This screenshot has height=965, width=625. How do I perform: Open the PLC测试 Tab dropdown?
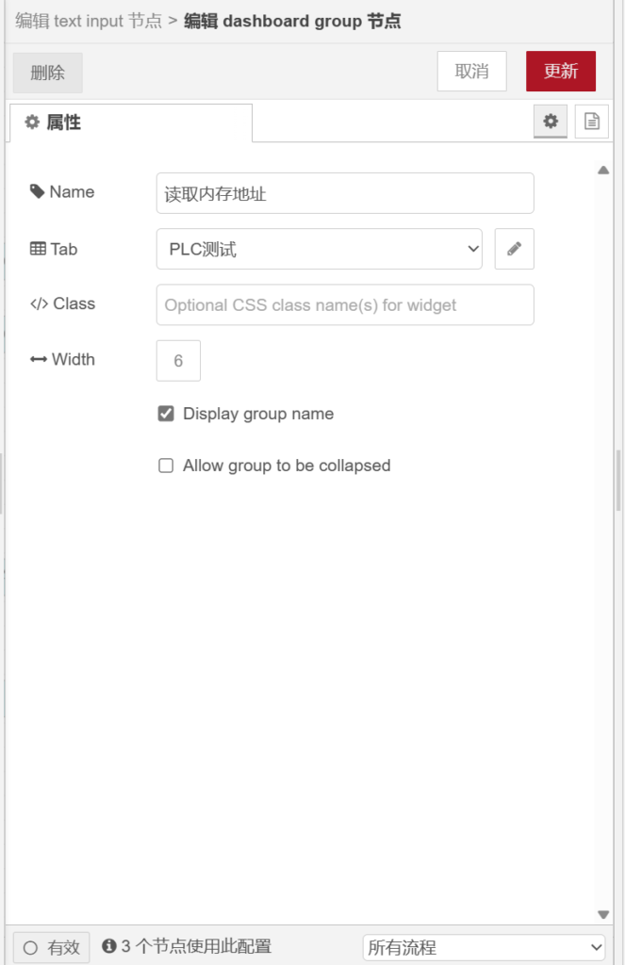319,249
